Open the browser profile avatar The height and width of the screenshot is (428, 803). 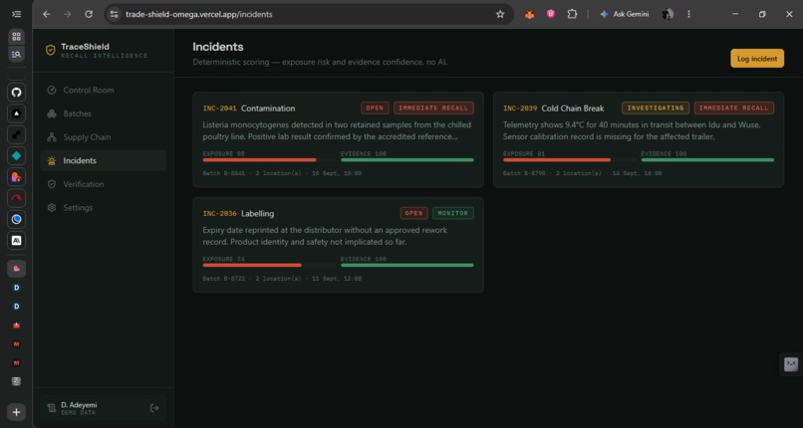pos(668,14)
